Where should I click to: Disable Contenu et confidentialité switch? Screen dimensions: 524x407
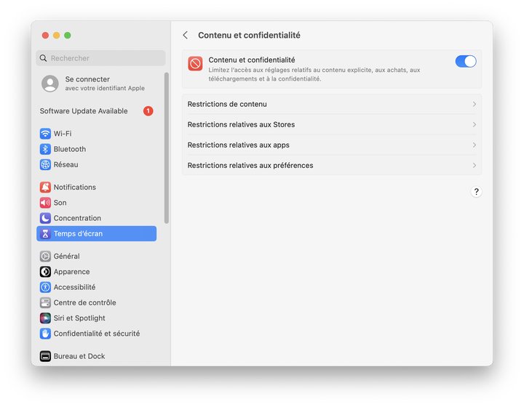(466, 62)
